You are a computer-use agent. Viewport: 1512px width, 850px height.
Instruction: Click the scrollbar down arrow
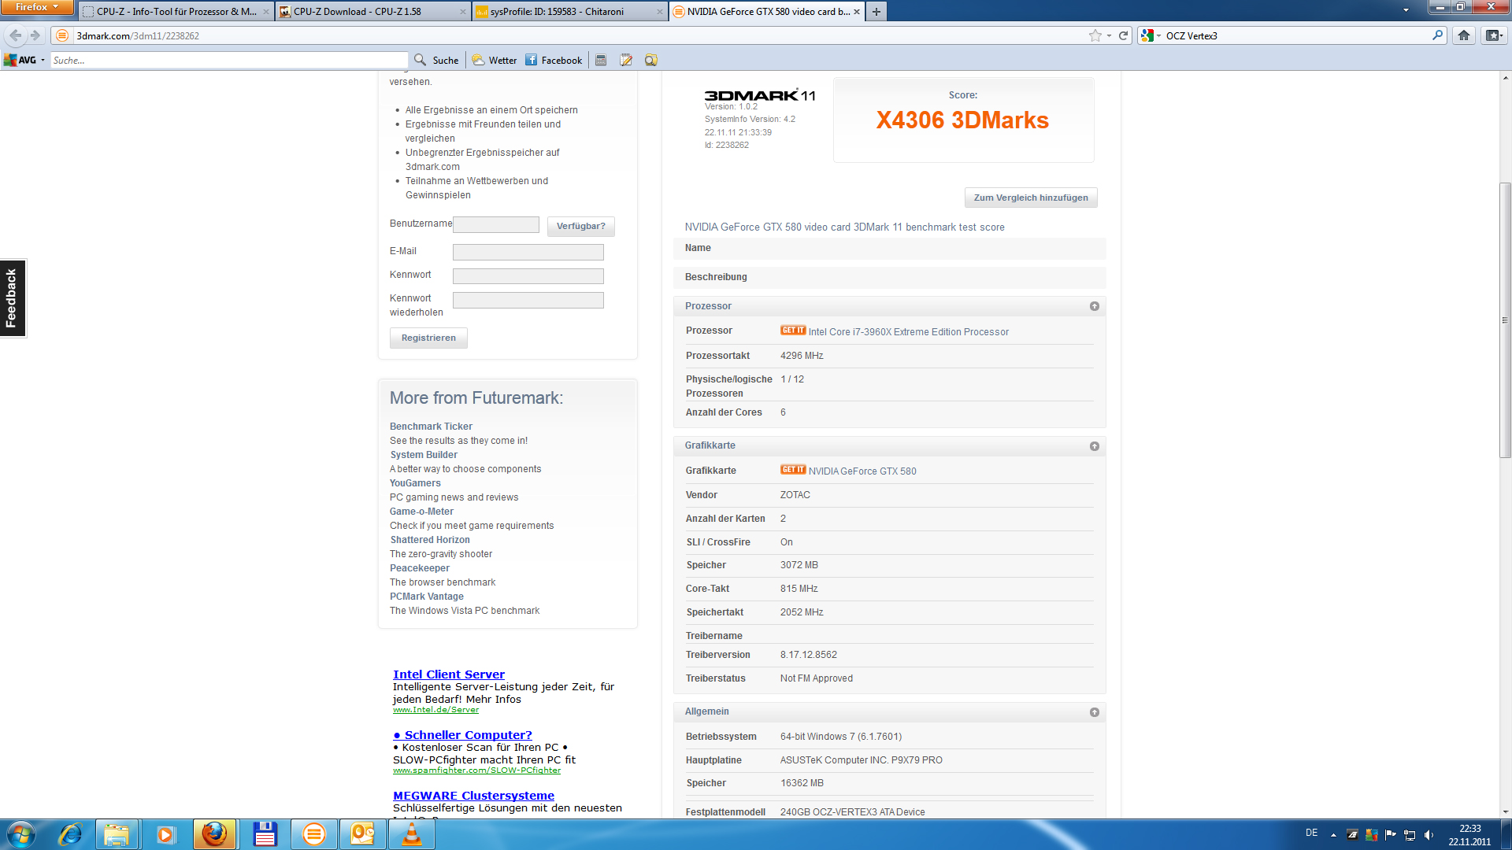coord(1505,812)
